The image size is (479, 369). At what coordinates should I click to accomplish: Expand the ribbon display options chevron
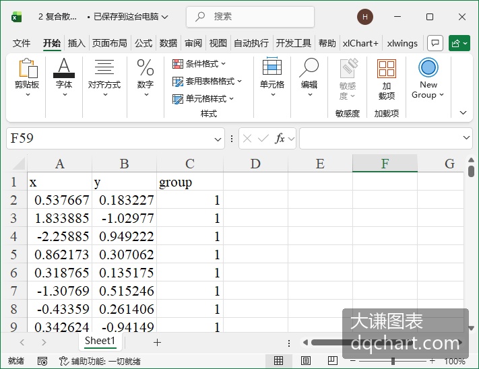[463, 112]
